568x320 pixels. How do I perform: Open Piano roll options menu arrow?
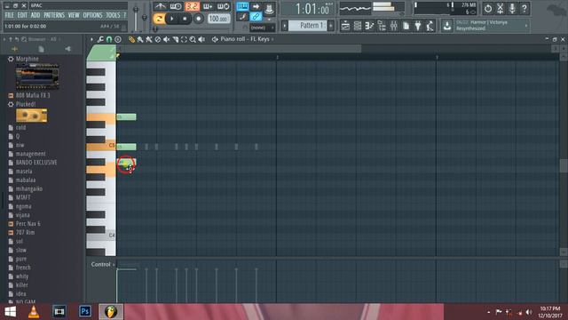(91, 39)
